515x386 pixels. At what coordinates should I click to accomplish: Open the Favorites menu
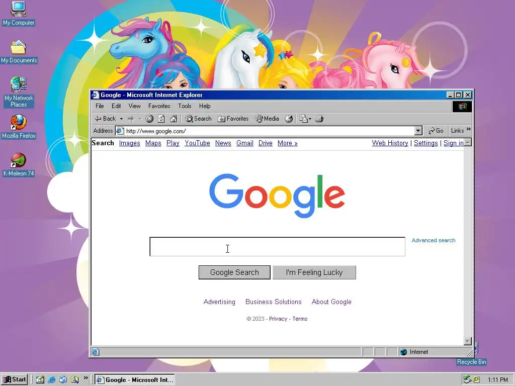(159, 106)
